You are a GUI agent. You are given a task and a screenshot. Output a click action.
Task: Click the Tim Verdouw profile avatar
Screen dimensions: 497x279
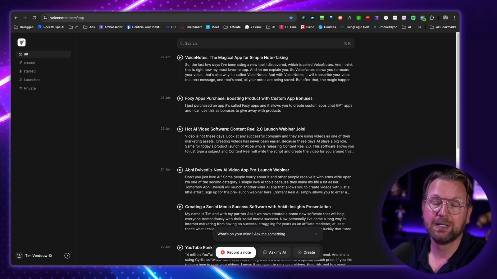pos(19,256)
